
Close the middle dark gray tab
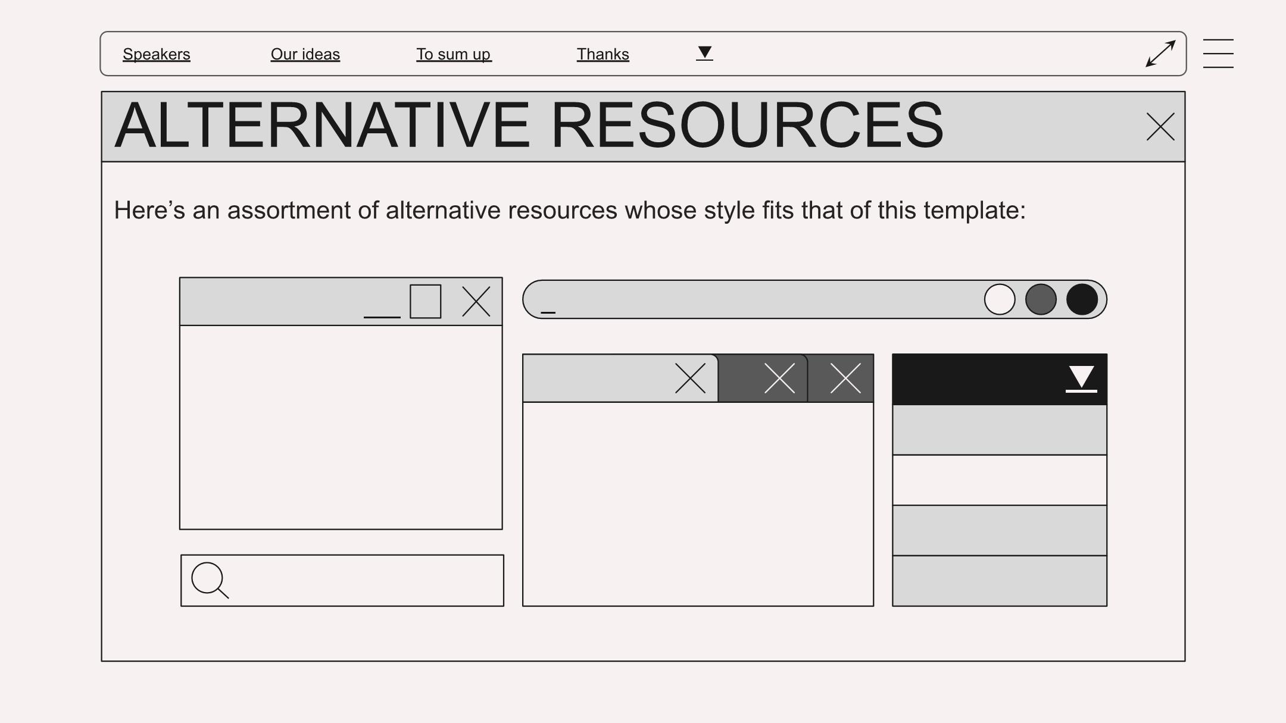[x=779, y=378]
